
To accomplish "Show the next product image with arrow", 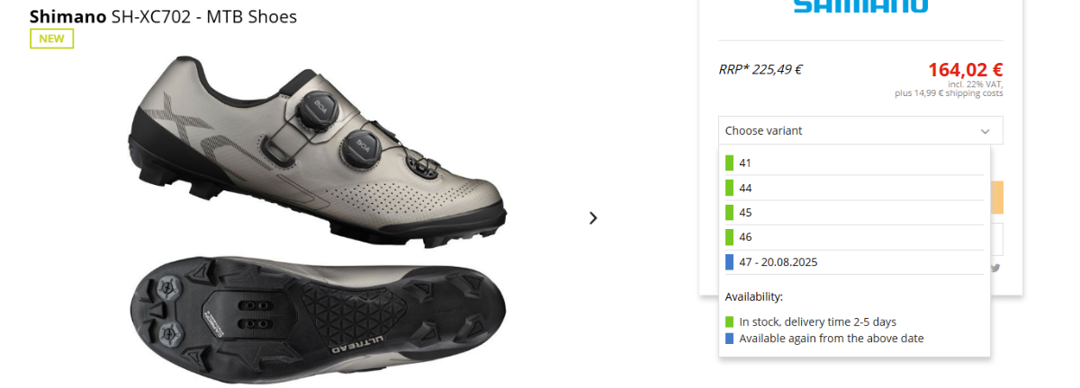I will [592, 217].
